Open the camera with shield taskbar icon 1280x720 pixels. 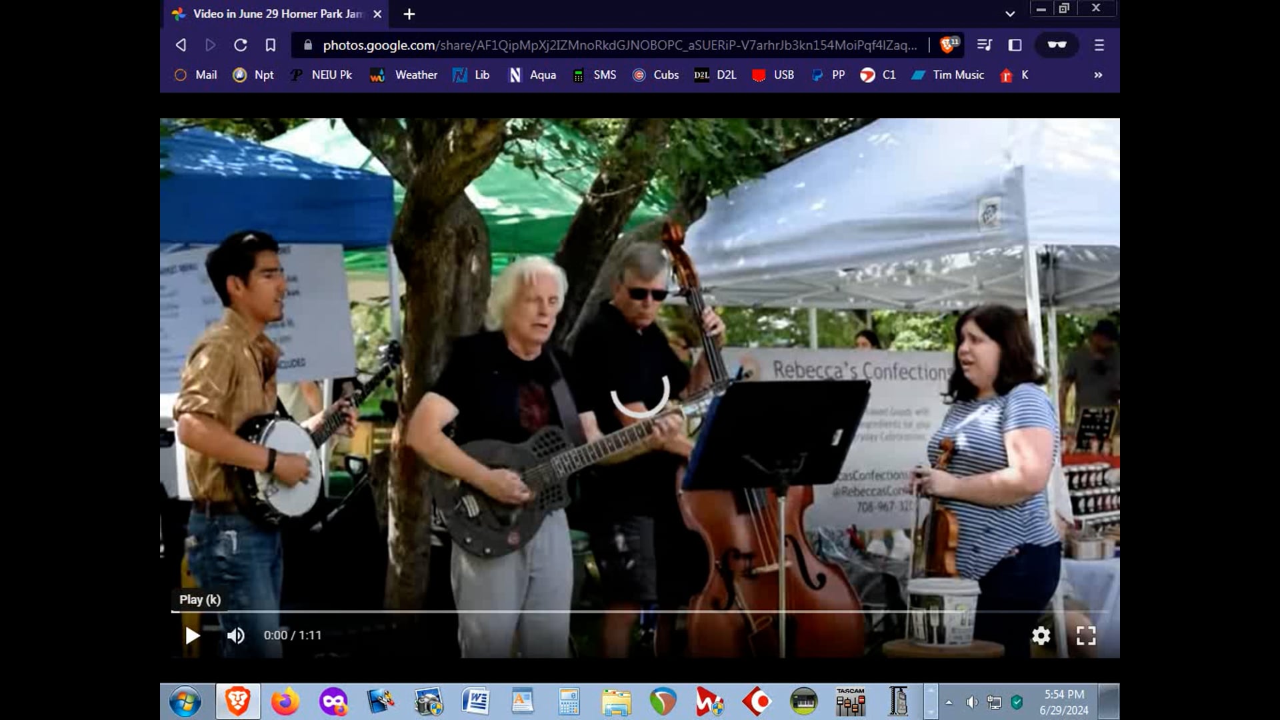click(428, 701)
